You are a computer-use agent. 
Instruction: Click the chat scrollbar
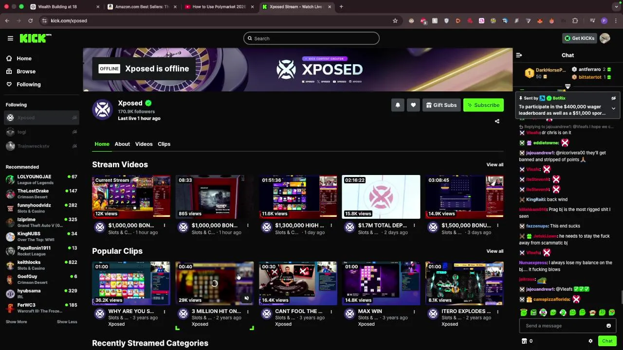tap(621, 297)
